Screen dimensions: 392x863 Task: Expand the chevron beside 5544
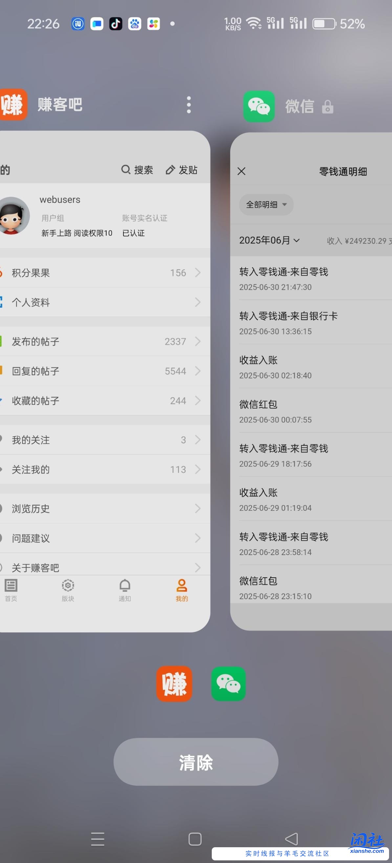coord(198,371)
